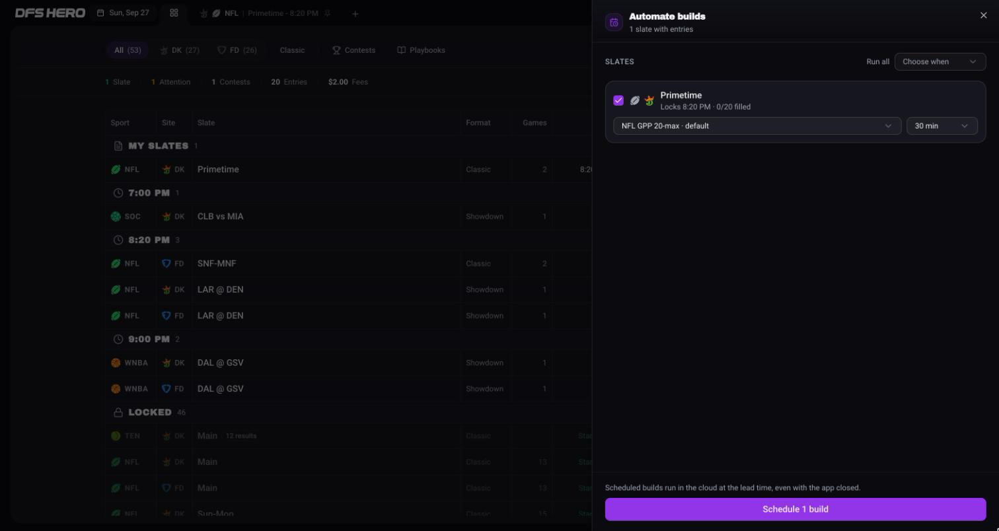Click the tennis icon in TEN row
Screen dimensions: 999x531
point(116,436)
